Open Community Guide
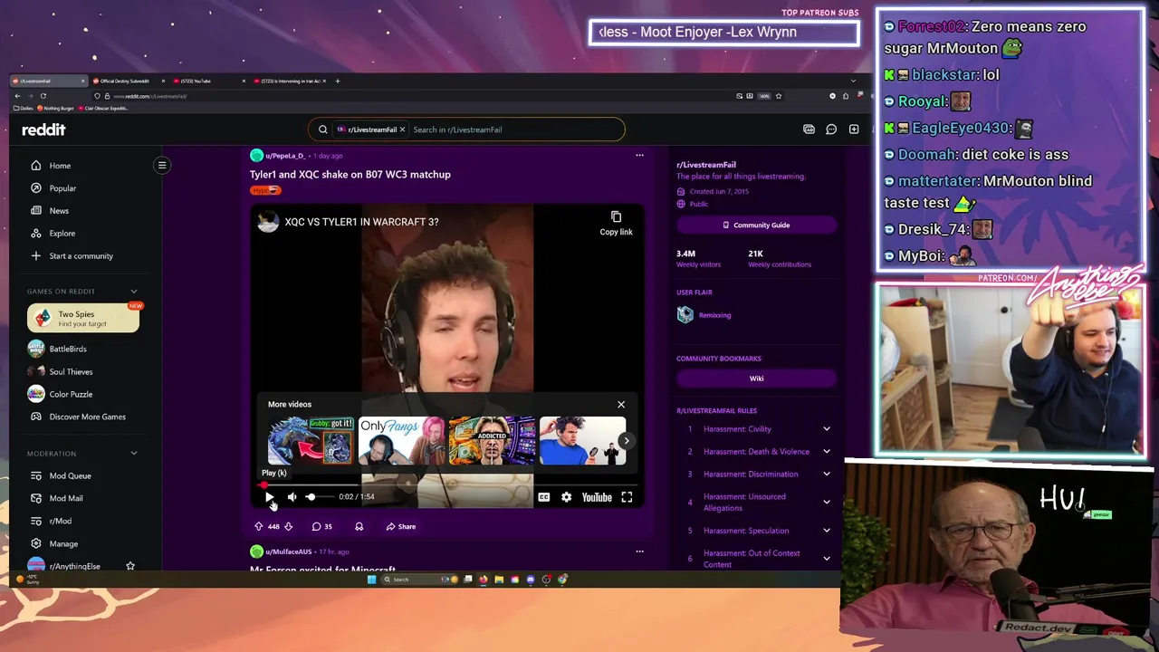The width and height of the screenshot is (1159, 652). click(756, 225)
